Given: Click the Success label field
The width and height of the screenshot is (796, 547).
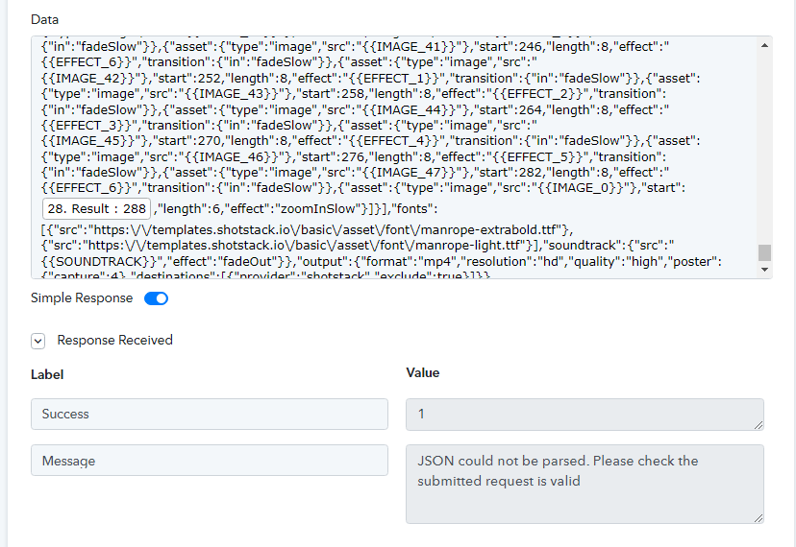Looking at the screenshot, I should [210, 415].
